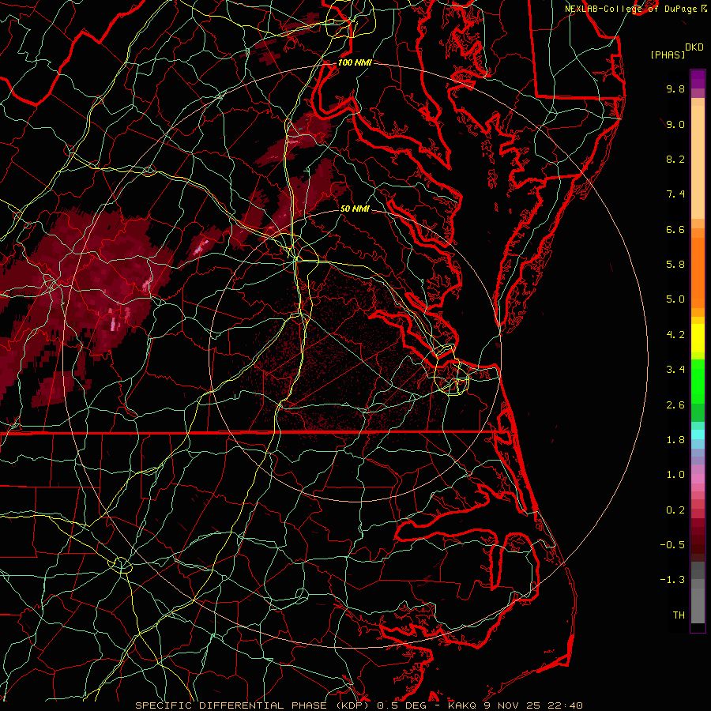Click the -1.3 scale value
Screen dimensions: 711x711
coord(672,580)
